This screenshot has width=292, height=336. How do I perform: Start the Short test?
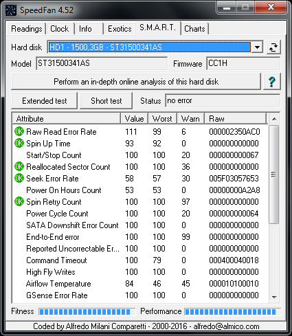pos(106,101)
